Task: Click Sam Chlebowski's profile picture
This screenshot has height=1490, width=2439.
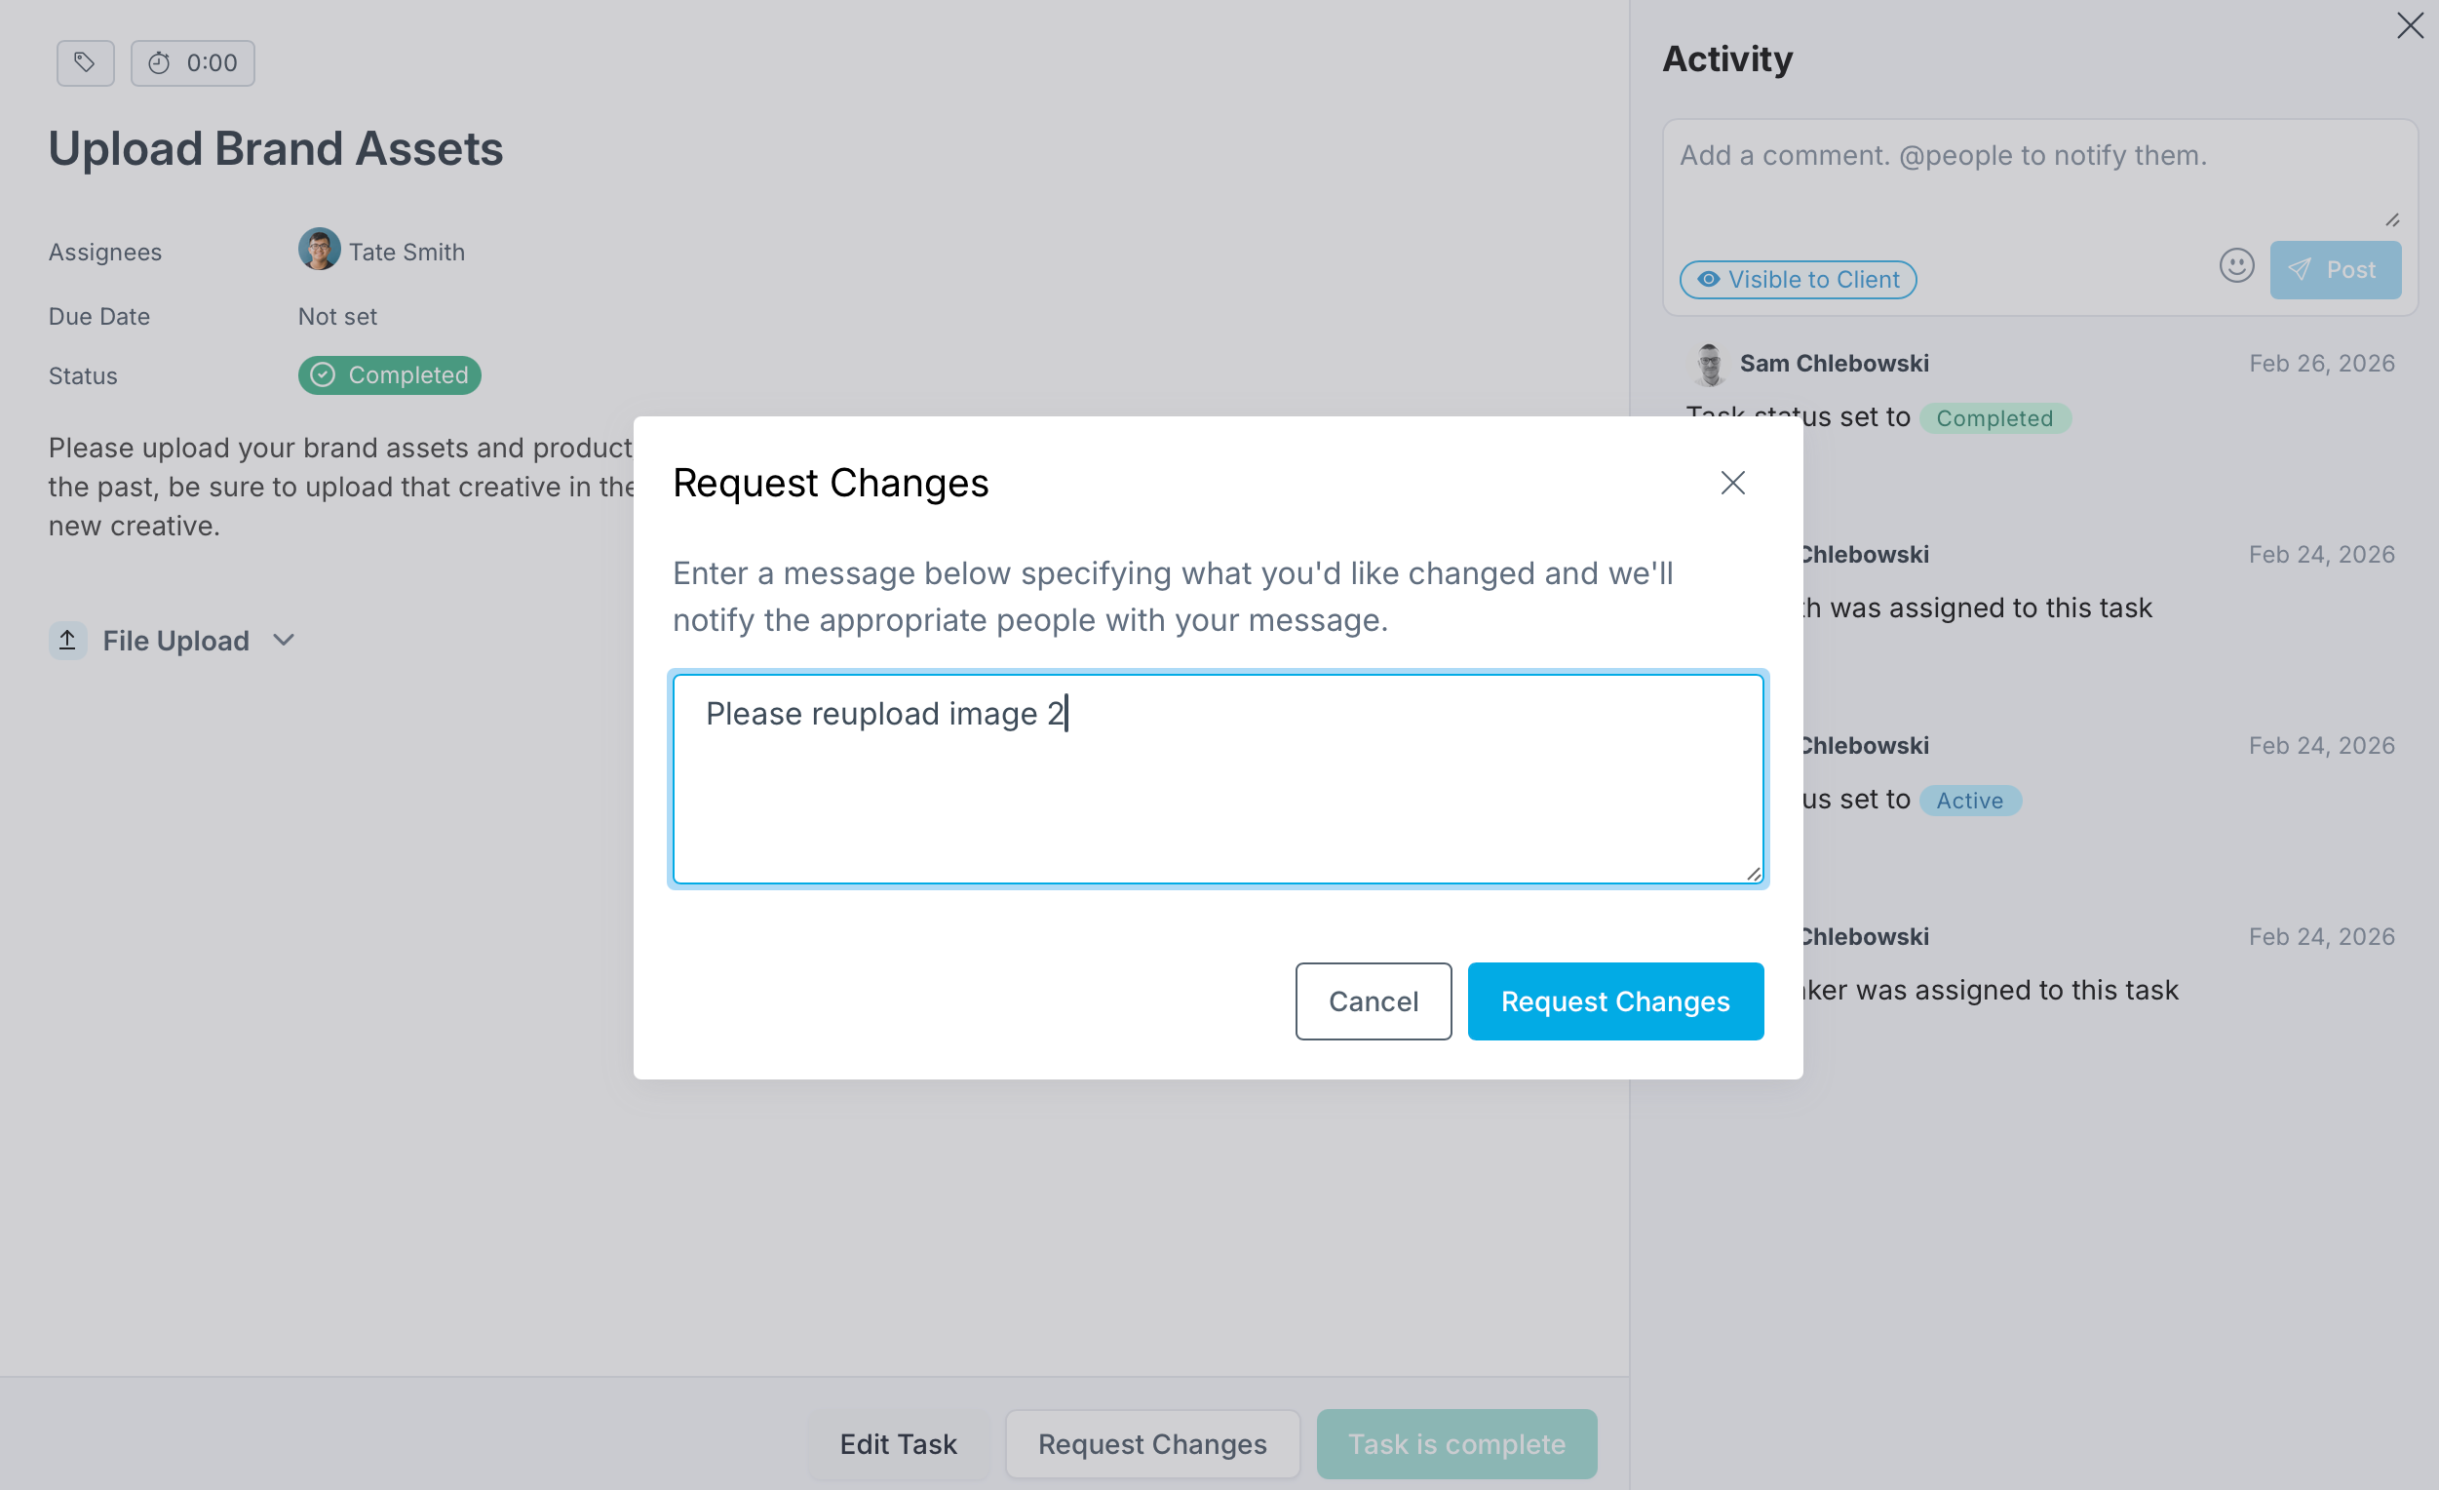Action: tap(1710, 365)
